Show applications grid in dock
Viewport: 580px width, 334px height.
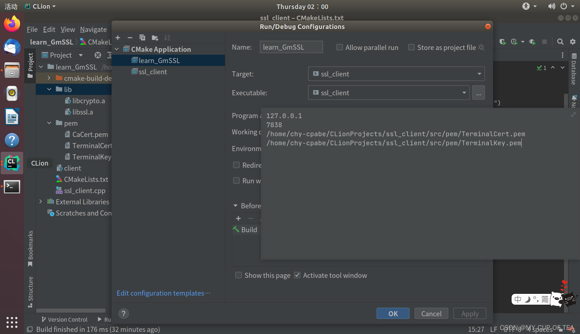tap(12, 322)
